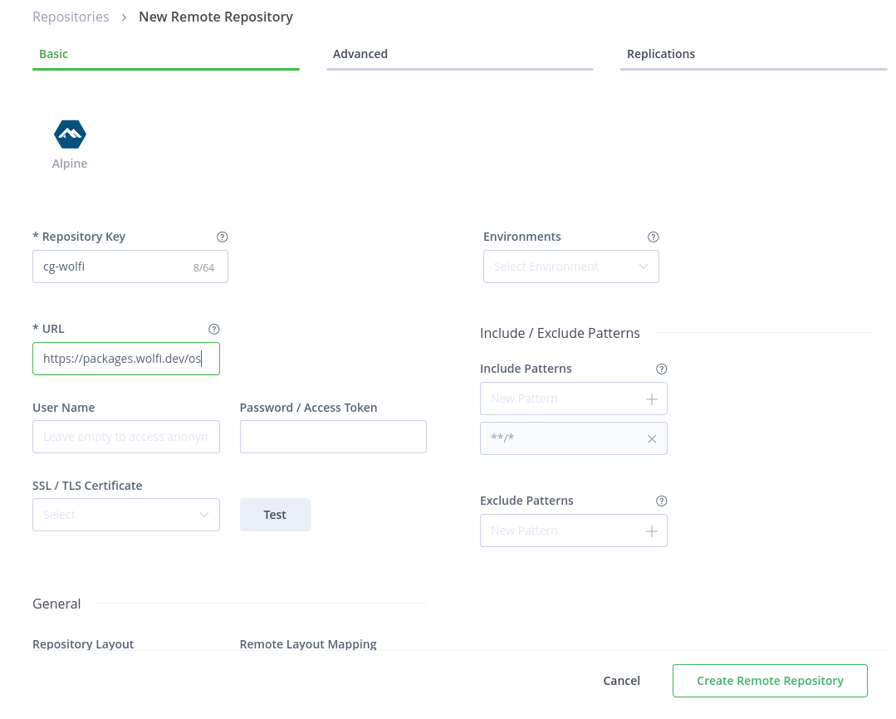This screenshot has height=719, width=896.
Task: Add a new Exclude Pattern with the plus icon
Action: click(x=652, y=531)
